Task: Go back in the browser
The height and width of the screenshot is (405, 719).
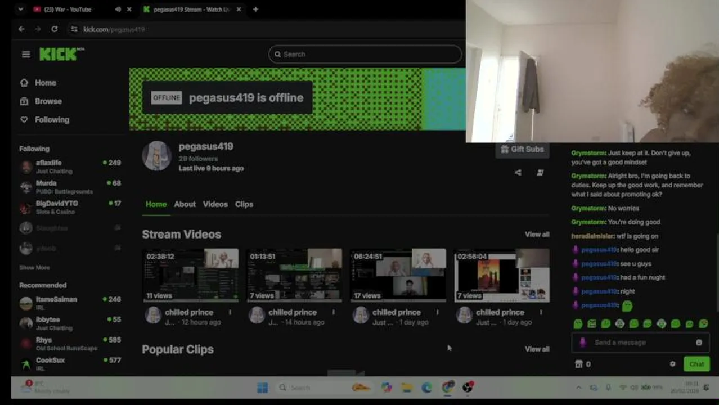Action: (21, 29)
